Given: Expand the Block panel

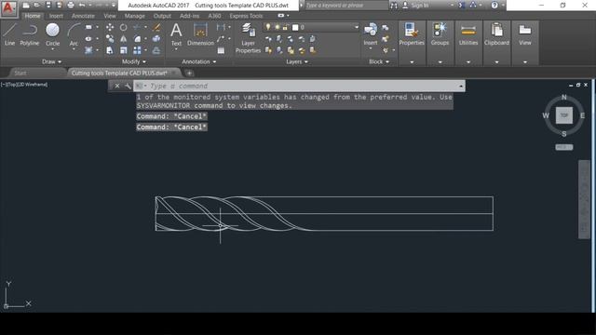Looking at the screenshot, I should 379,61.
